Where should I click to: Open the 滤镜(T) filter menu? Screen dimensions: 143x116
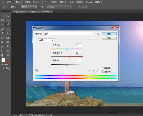tap(63, 2)
